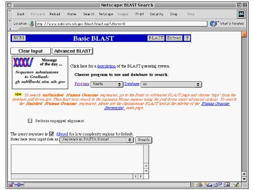The width and height of the screenshot is (254, 190).
Task: Open the Program blastn dropdown
Action: (107, 84)
